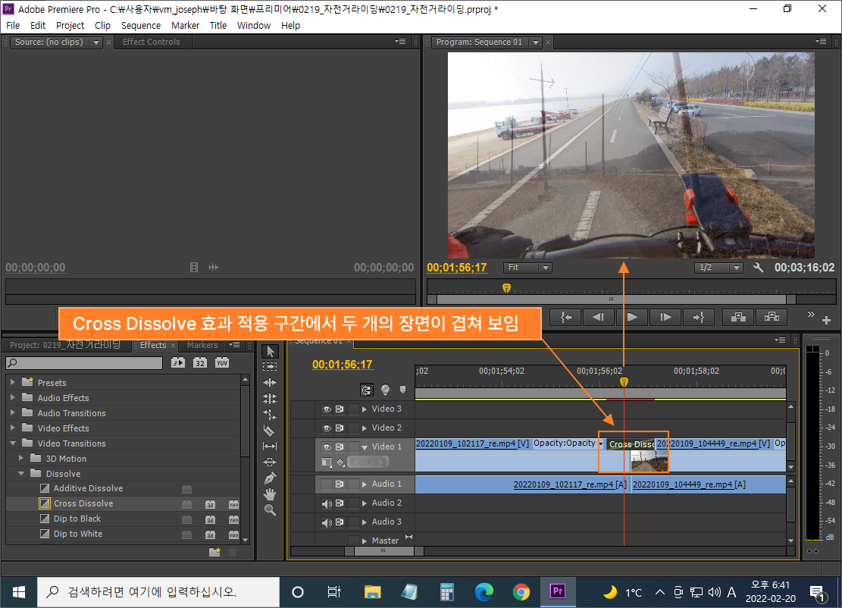Image resolution: width=842 pixels, height=608 pixels.
Task: Select the Pen tool
Action: click(x=270, y=478)
